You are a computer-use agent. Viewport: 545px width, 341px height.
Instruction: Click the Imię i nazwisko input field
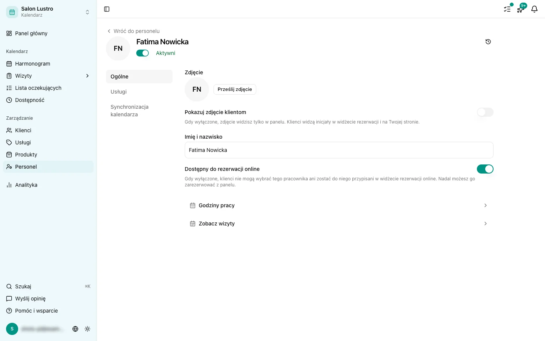(x=339, y=150)
